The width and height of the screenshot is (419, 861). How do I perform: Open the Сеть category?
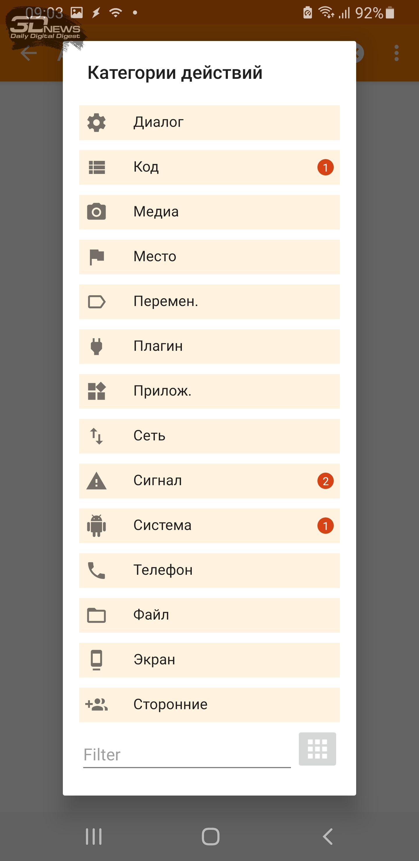click(x=209, y=436)
